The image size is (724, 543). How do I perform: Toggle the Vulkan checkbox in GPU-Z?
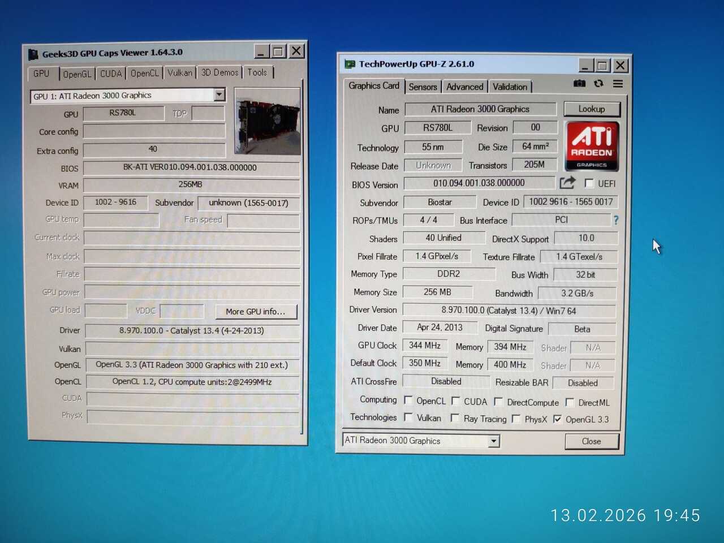pos(408,417)
